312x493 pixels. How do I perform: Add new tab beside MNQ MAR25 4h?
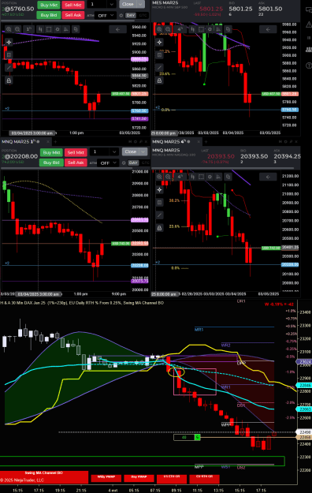point(206,142)
